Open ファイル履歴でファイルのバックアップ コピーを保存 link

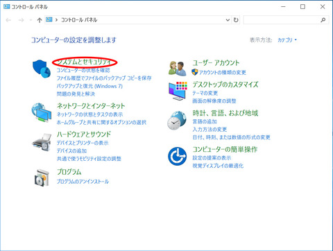pos(104,78)
